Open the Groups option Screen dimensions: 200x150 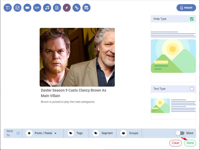(x=129, y=133)
